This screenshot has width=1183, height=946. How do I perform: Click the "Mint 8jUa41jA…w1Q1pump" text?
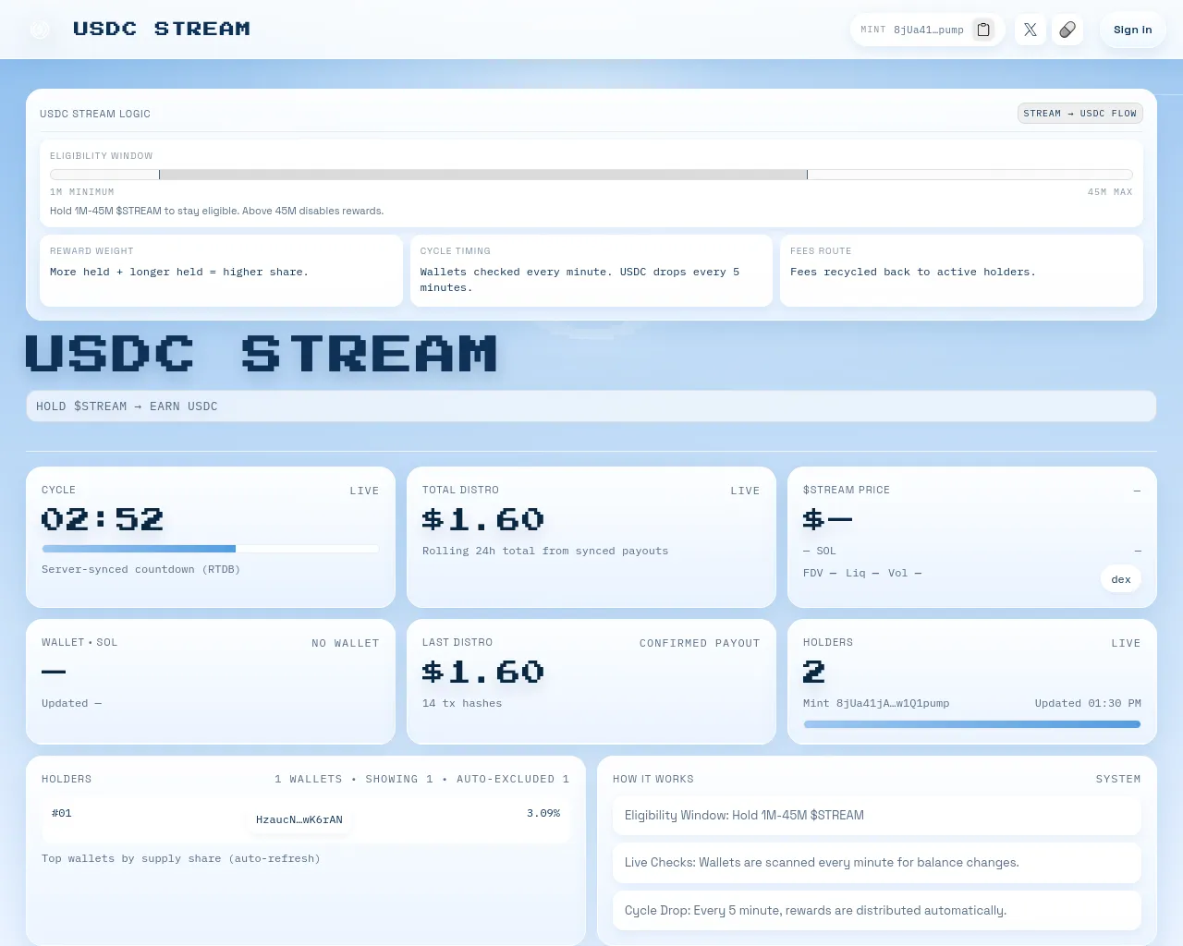click(x=876, y=703)
